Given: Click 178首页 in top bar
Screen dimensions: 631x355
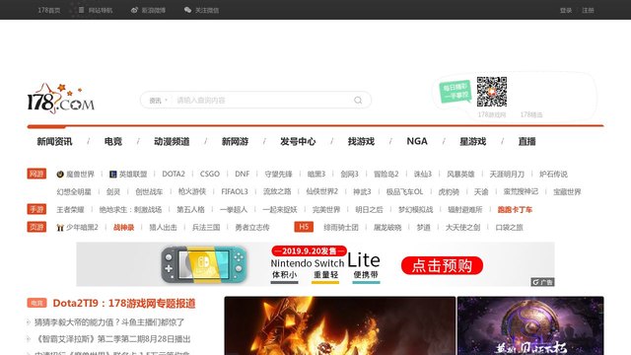Looking at the screenshot, I should (x=48, y=10).
